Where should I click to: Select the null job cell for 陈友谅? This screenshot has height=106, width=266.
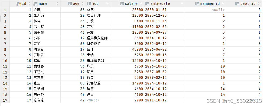coord(98,100)
